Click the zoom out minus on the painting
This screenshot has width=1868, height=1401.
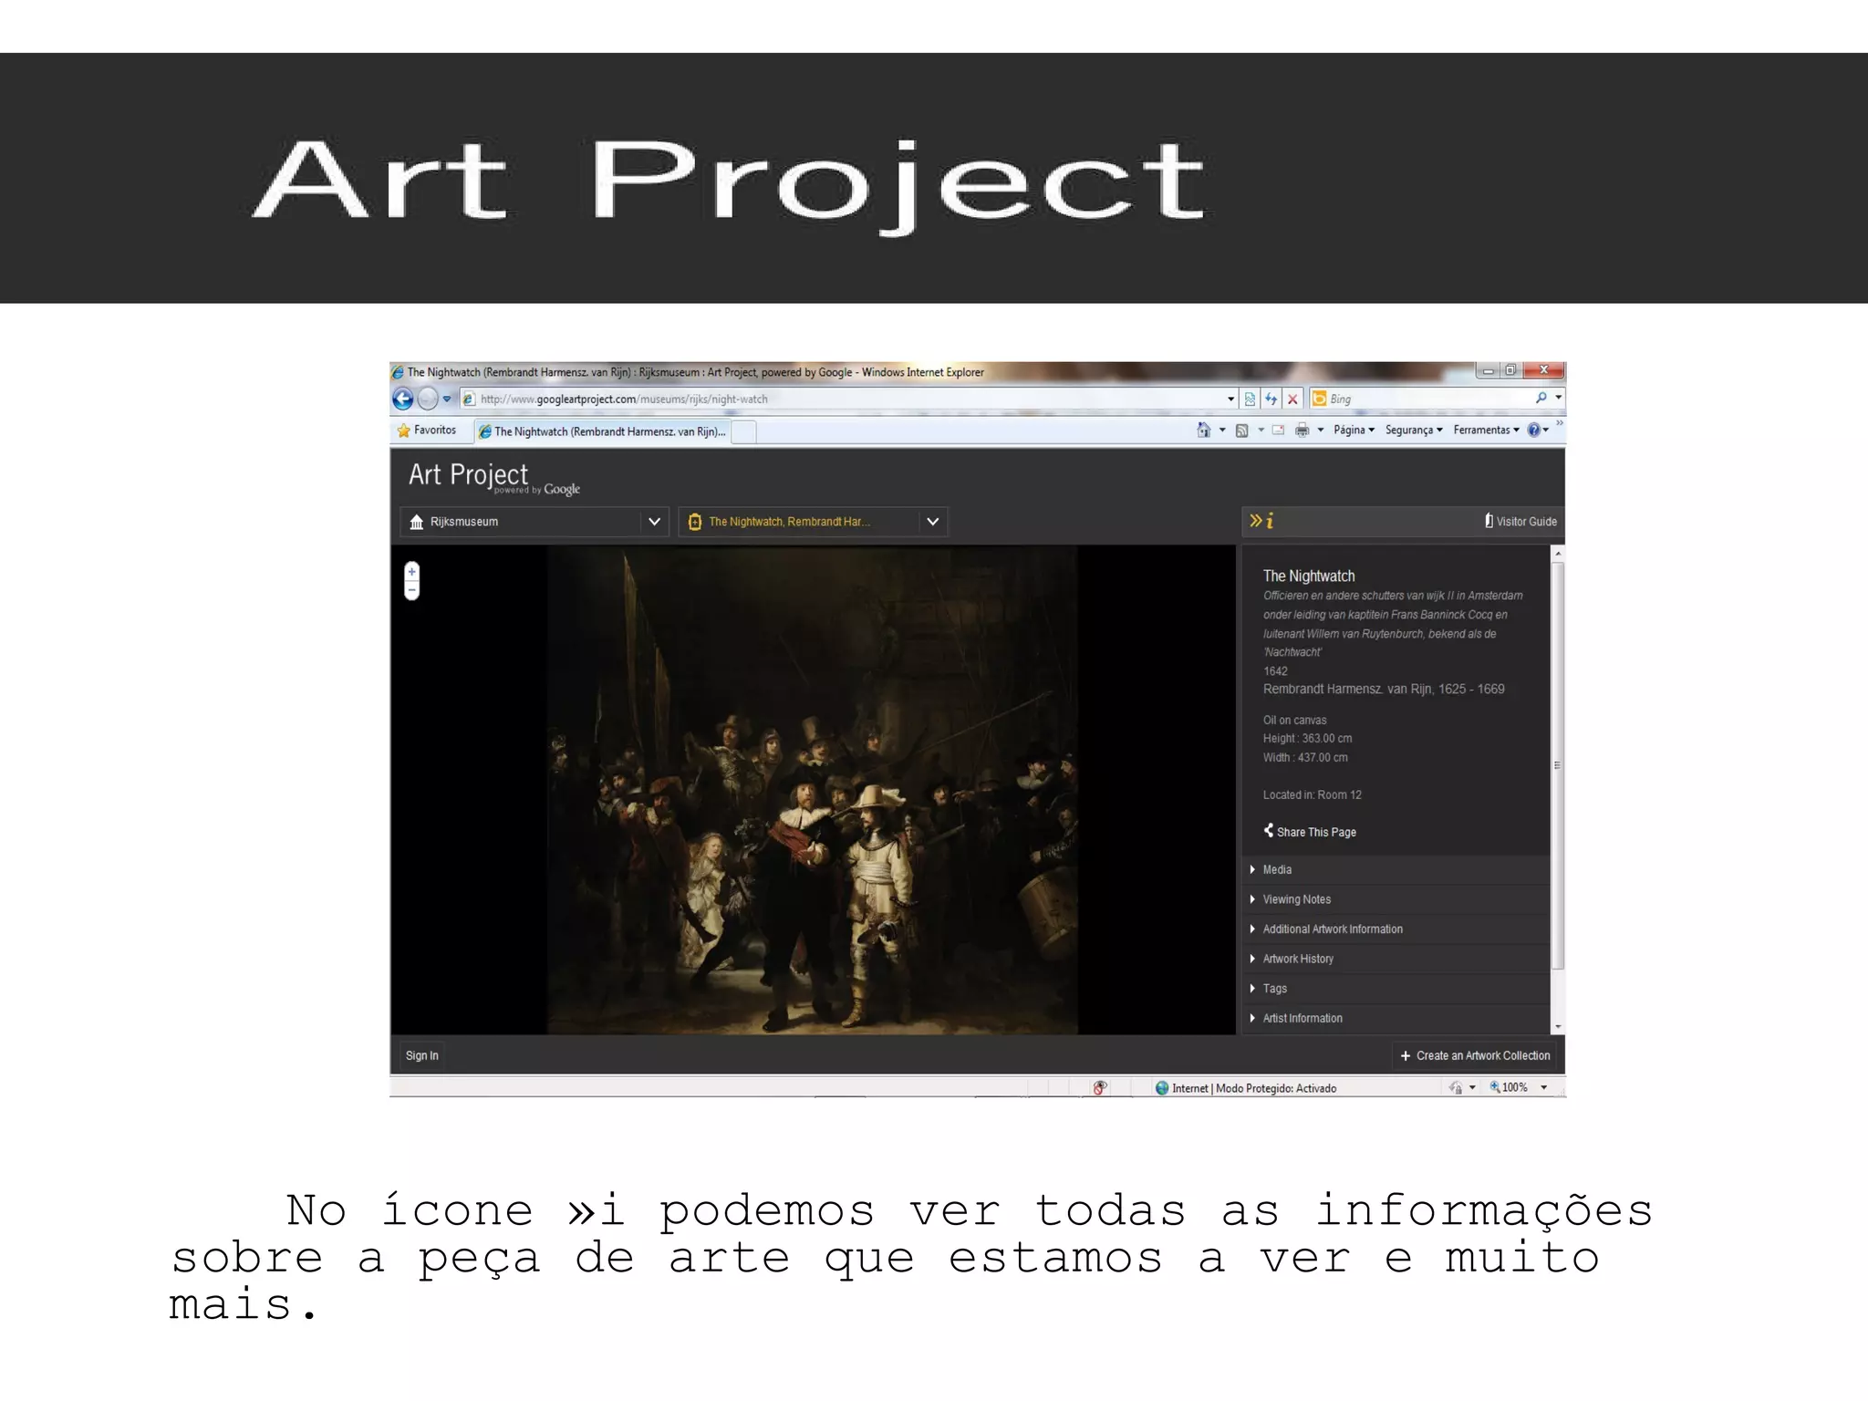pos(412,590)
